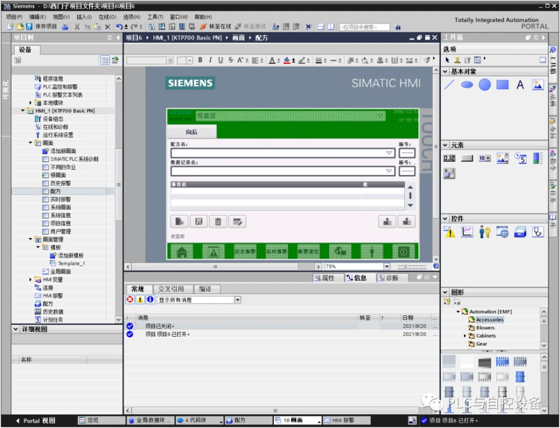
Task: Click the font color 'A' button
Action: tap(272, 60)
